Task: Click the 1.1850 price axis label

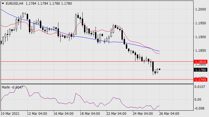Action: (x=200, y=51)
